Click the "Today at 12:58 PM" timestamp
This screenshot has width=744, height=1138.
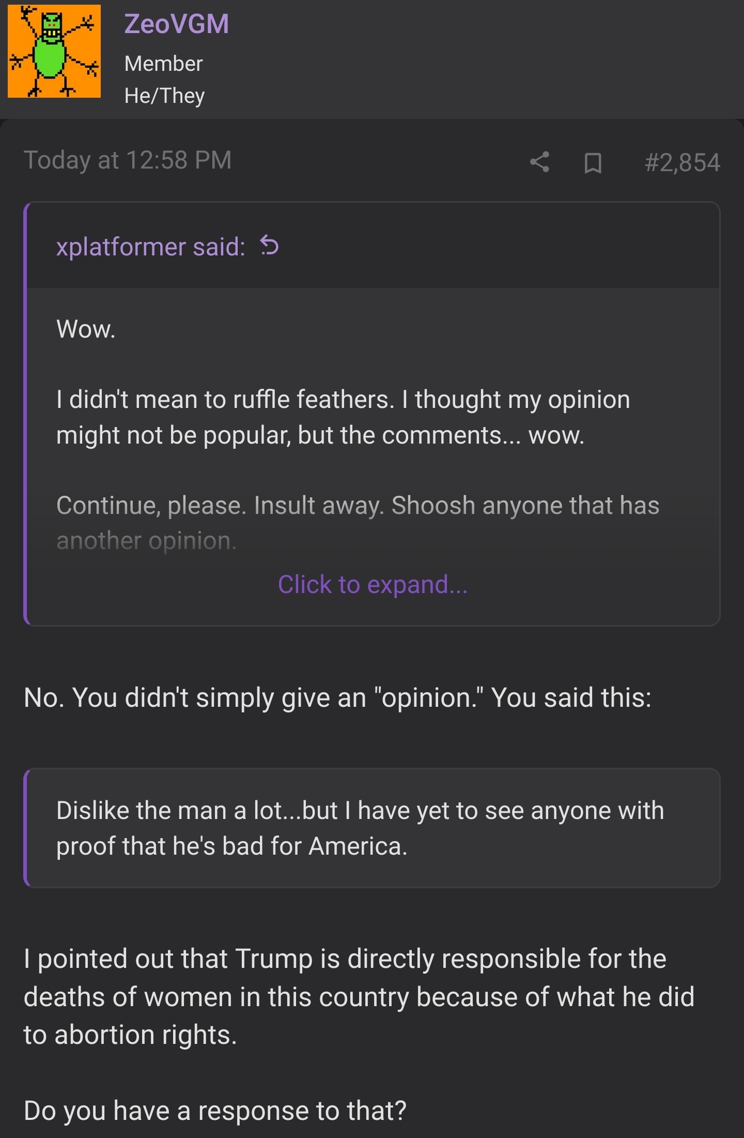coord(128,160)
